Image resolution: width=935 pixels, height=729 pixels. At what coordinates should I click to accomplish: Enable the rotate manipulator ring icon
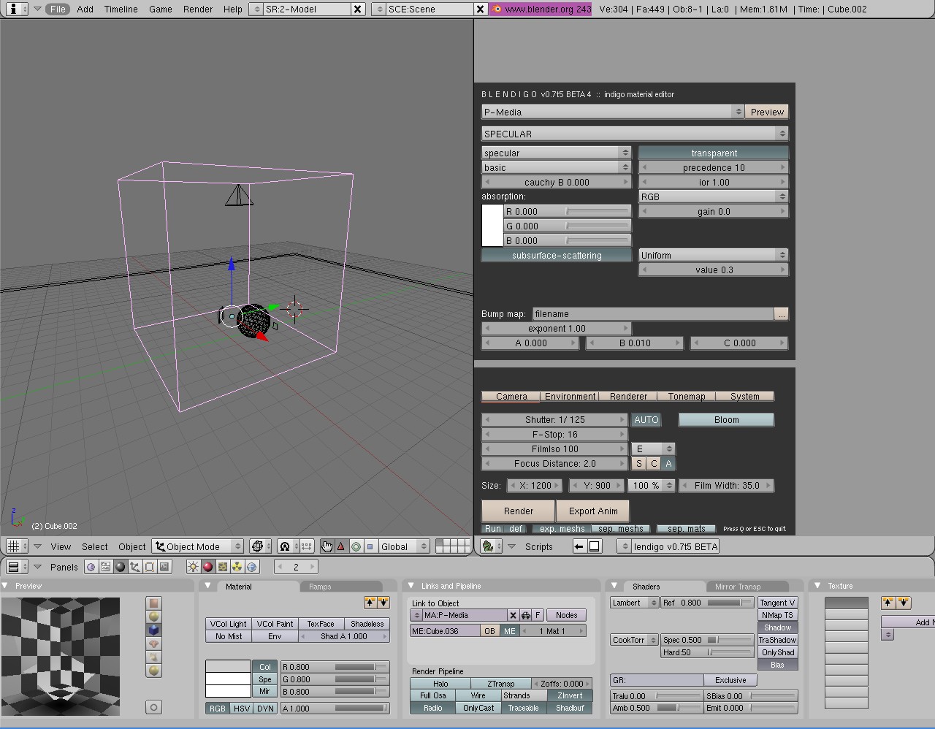coord(356,546)
